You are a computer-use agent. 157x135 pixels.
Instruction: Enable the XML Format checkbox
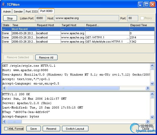pos(6,129)
